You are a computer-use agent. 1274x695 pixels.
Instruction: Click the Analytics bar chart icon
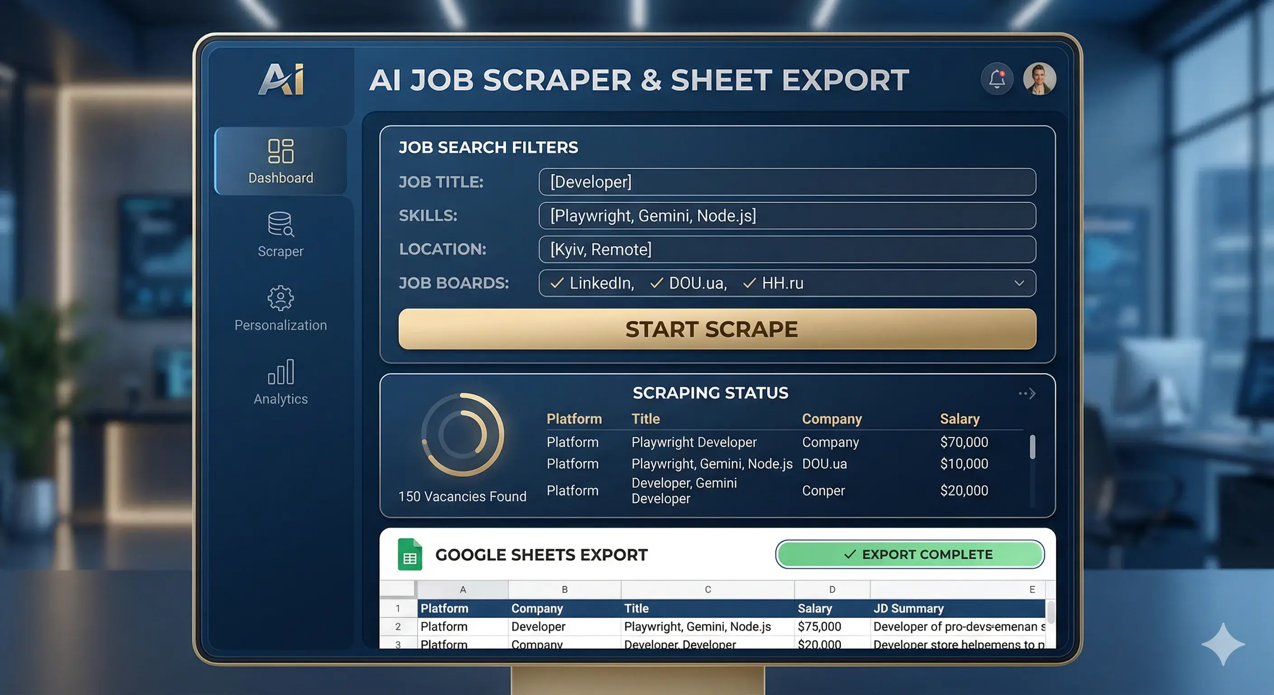click(x=280, y=372)
